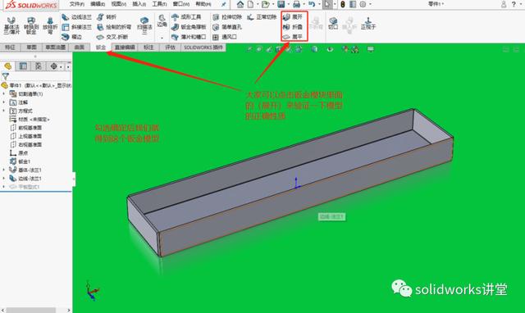This screenshot has width=525, height=313.
Task: Open the PropertyManager panel tab
Action: point(23,66)
